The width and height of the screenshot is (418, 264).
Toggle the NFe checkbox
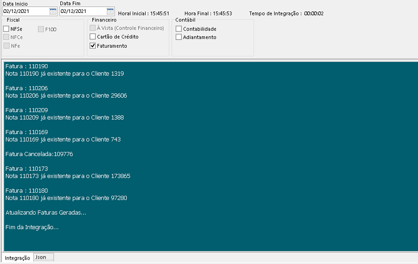click(x=6, y=46)
